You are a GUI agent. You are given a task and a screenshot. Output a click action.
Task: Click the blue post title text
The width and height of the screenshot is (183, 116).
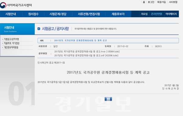[81, 40]
